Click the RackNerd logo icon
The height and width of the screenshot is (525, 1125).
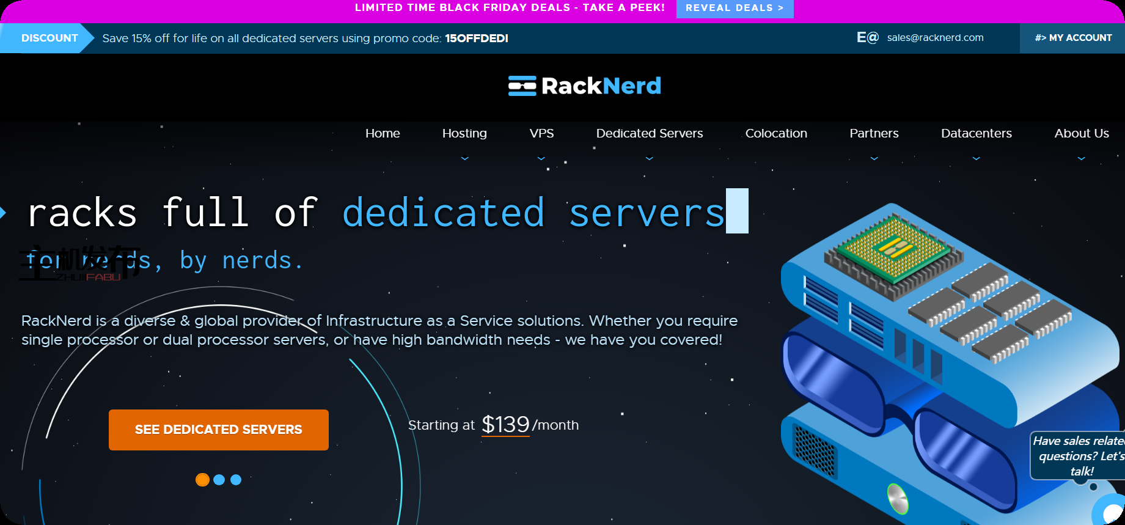(x=522, y=86)
